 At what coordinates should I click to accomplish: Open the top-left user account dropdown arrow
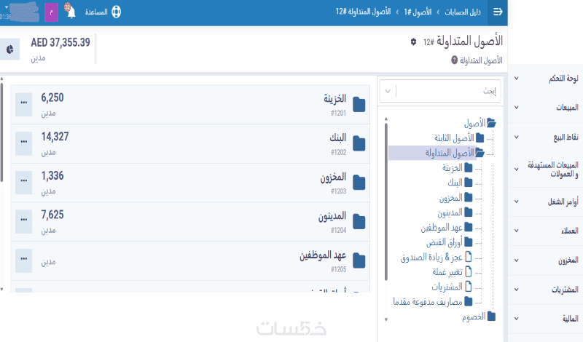pos(7,7)
